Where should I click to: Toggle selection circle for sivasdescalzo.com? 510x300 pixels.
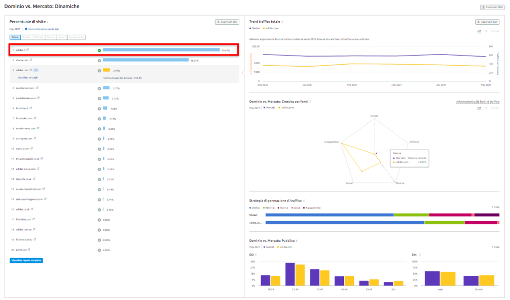[x=99, y=98]
